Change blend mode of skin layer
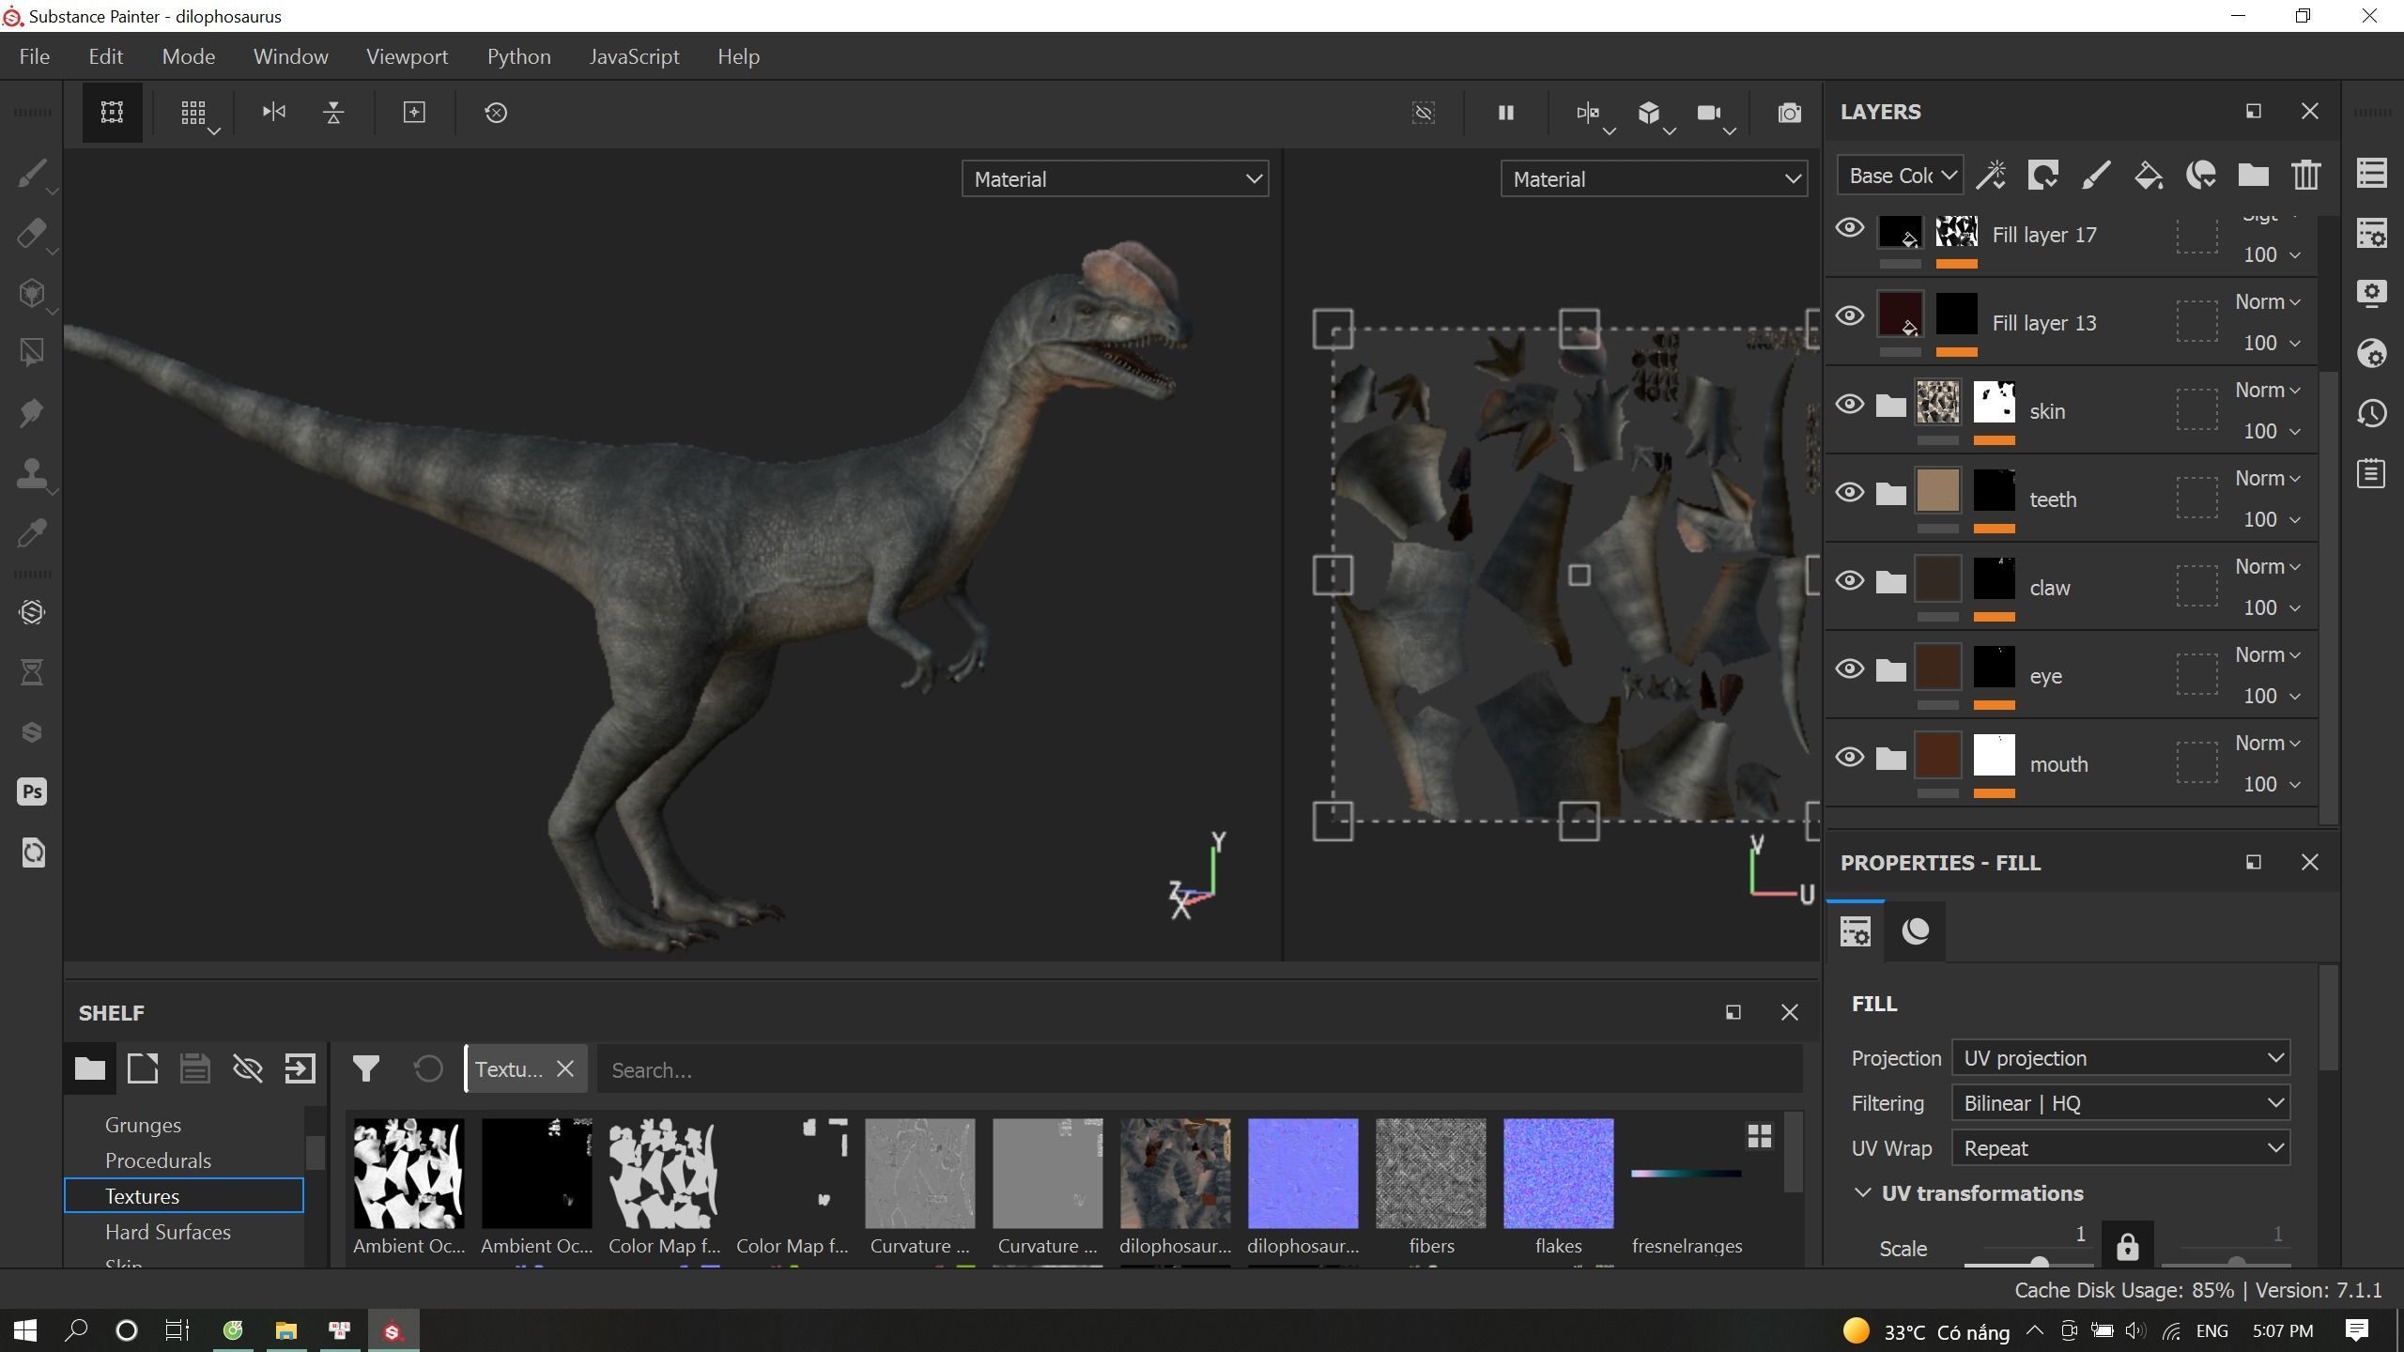Screen dimensions: 2404x1352 coord(2267,390)
